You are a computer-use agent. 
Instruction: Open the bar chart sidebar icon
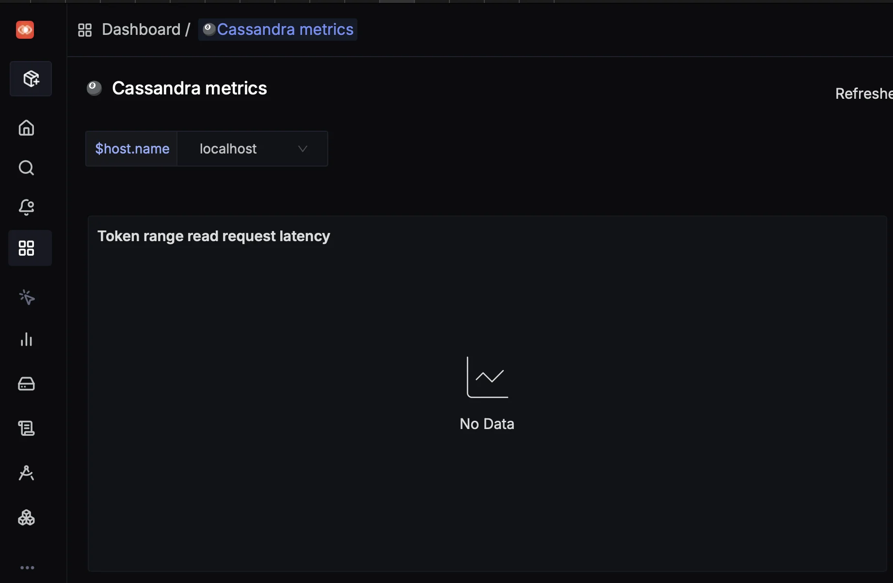[26, 339]
